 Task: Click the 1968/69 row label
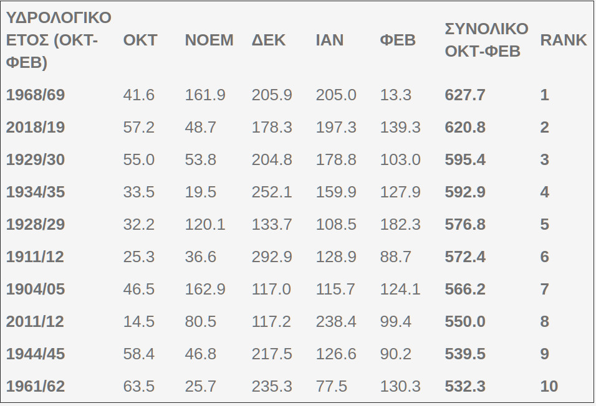coord(36,95)
